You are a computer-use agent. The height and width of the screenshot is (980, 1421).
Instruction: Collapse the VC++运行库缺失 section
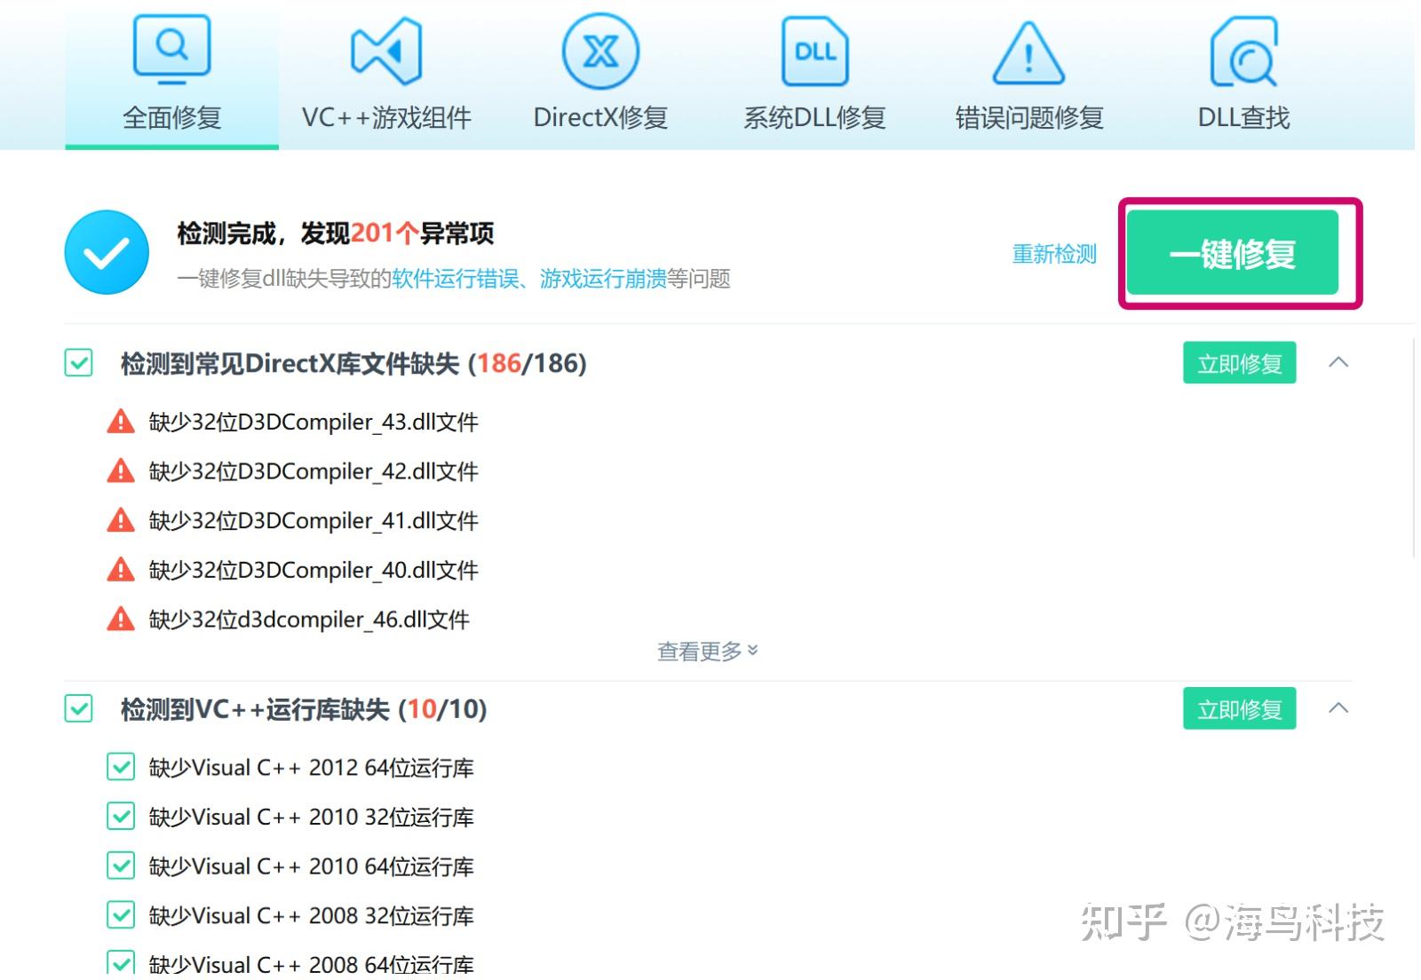pos(1339,708)
